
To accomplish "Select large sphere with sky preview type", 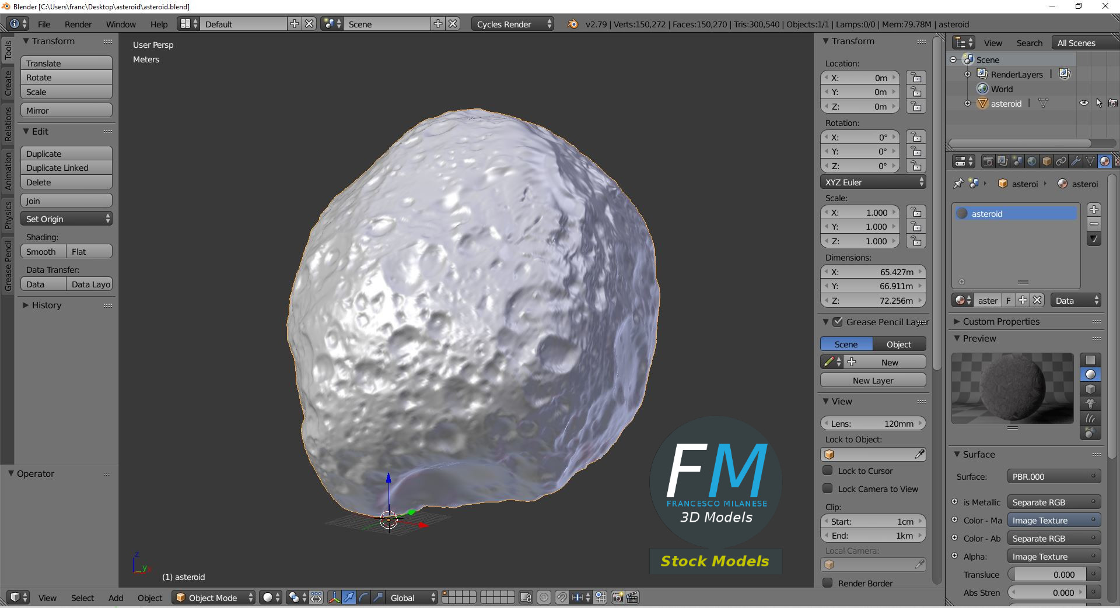I will (x=1090, y=433).
